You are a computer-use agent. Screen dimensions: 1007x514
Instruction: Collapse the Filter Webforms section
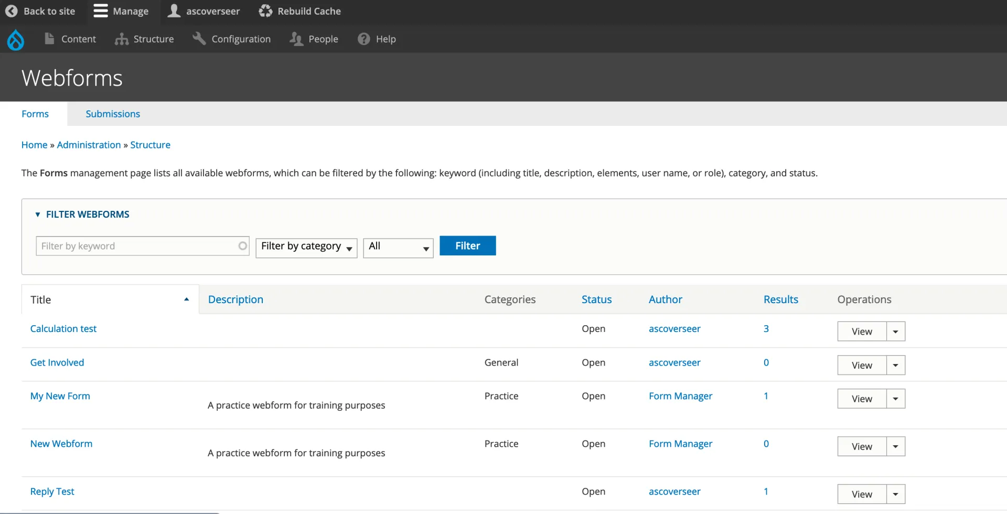(82, 214)
